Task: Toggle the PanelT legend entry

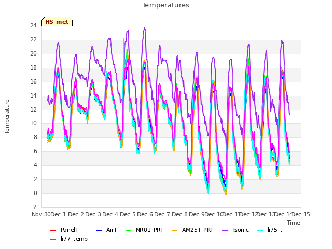Action: click(64, 230)
